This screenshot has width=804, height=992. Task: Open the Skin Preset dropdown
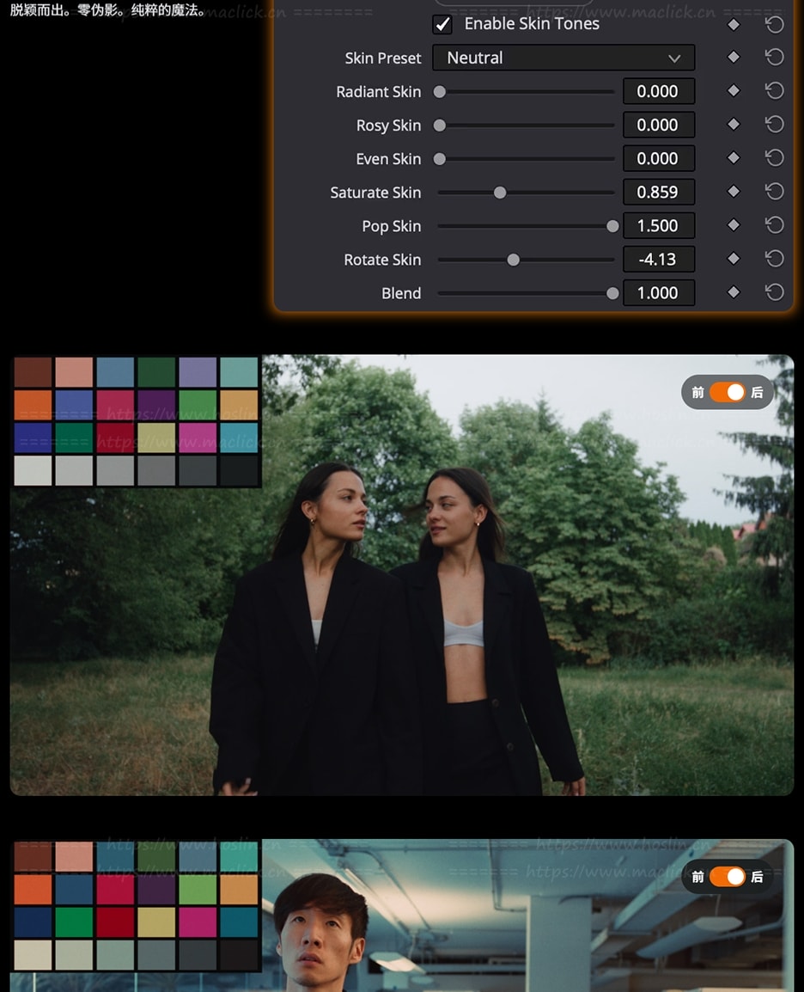point(563,58)
